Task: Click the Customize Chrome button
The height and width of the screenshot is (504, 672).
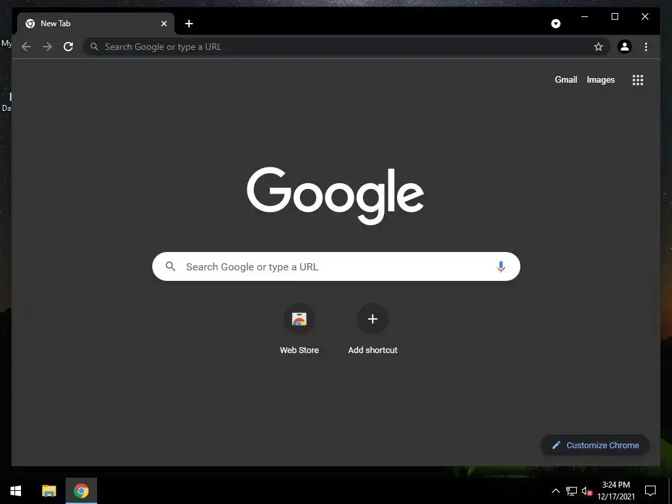Action: pyautogui.click(x=596, y=446)
